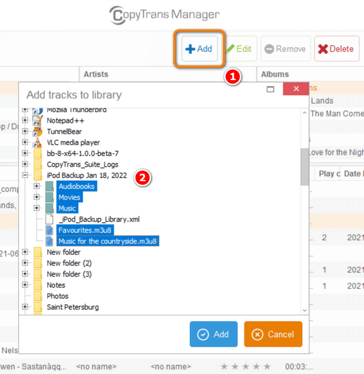Click the New folder icon
This screenshot has height=374, width=364.
pos(38,252)
